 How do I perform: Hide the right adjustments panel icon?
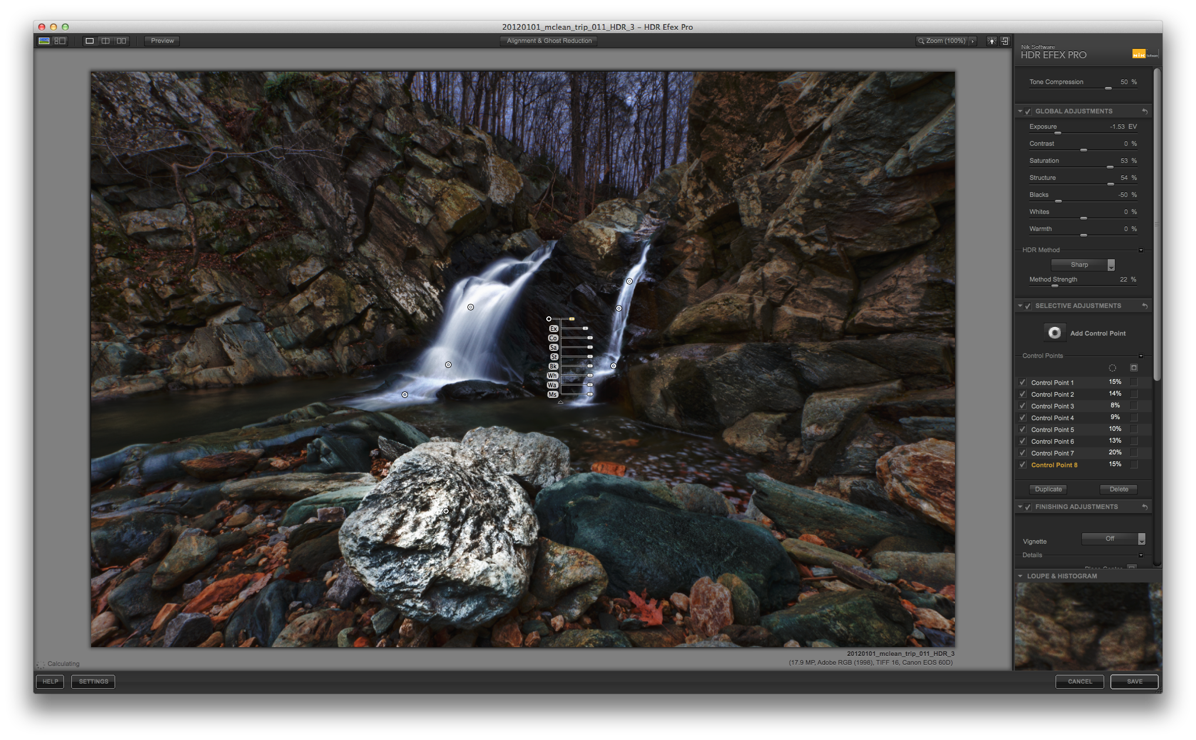pos(1005,41)
